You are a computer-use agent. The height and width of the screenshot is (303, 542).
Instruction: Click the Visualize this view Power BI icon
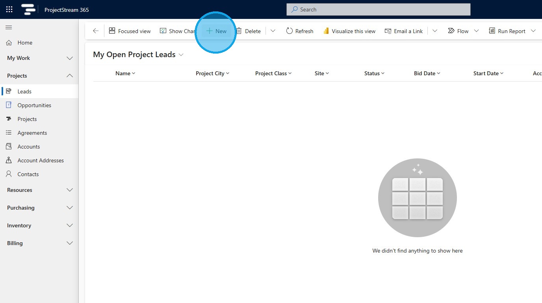(x=326, y=31)
